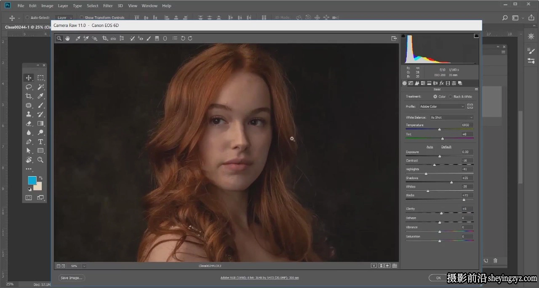Viewport: 539px width, 288px height.
Task: Select the Type tool in toolbox
Action: click(40, 142)
